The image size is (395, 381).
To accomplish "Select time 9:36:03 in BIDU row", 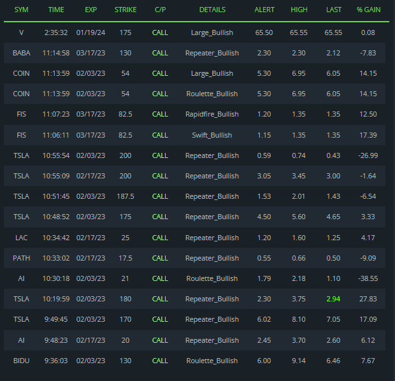I will click(x=56, y=361).
